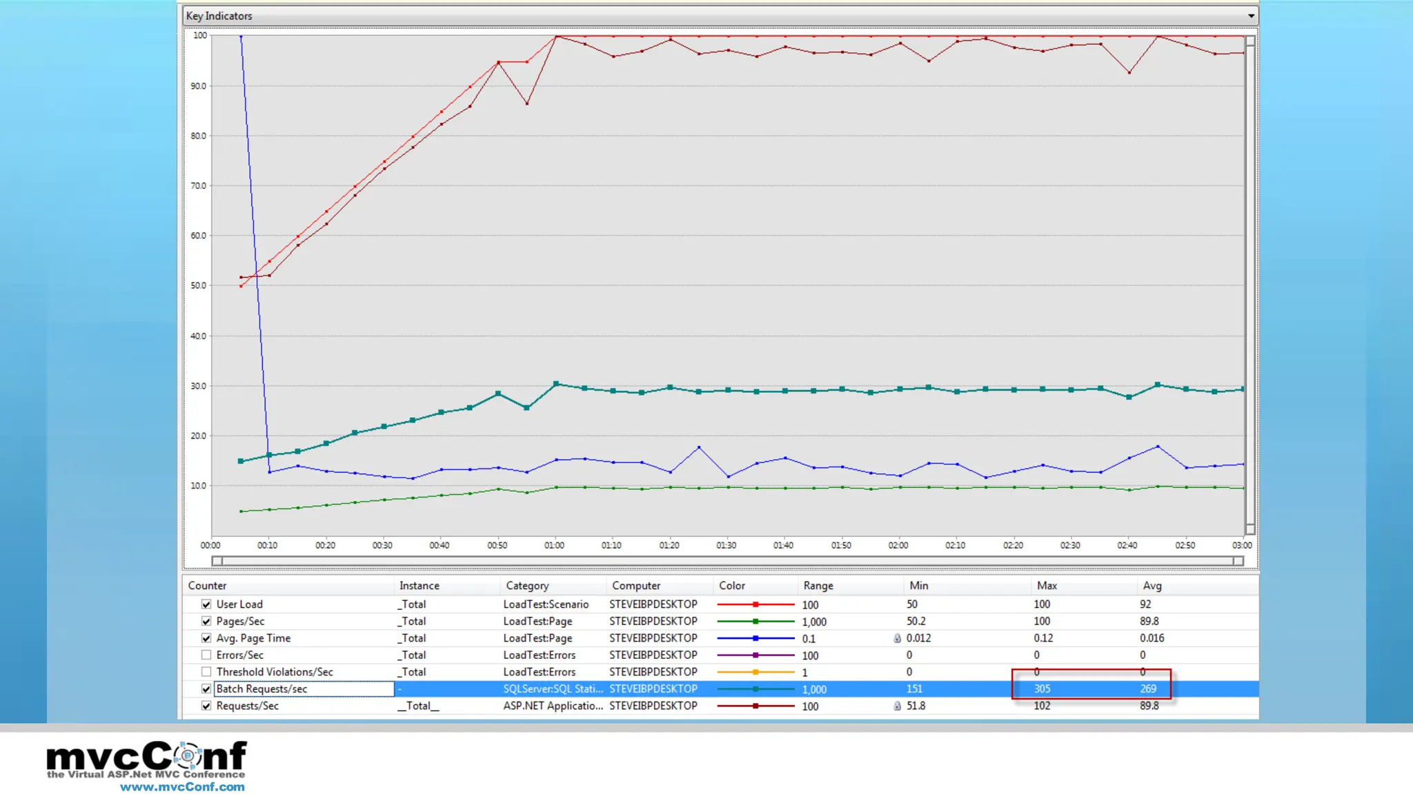Click the blue Avg. Page Time color line
Image resolution: width=1413 pixels, height=794 pixels.
(755, 639)
